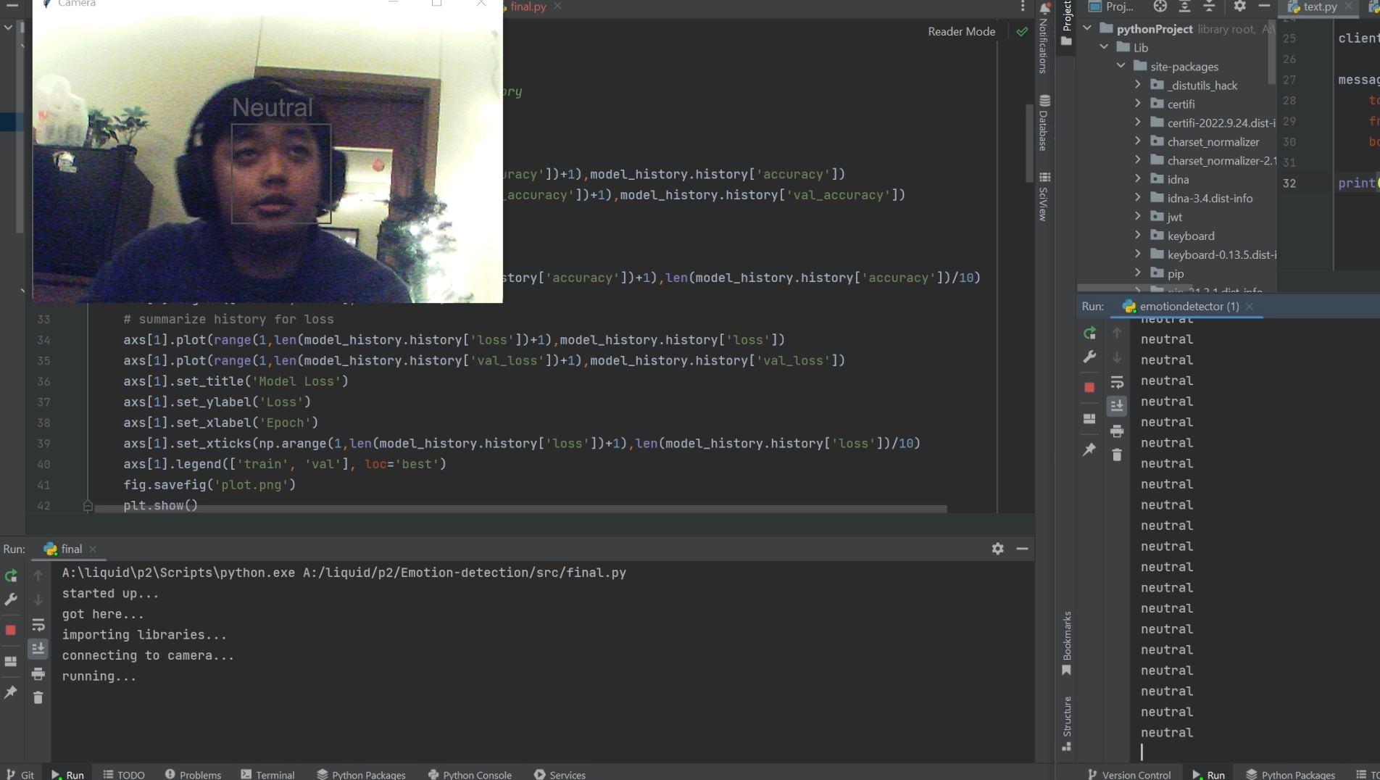The width and height of the screenshot is (1380, 780).
Task: Clear all output in the final Run console
Action: click(x=38, y=697)
